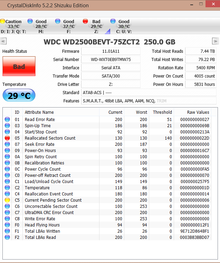
Task: Click the blue status icon for Power-On Hours
Action: click(7, 150)
